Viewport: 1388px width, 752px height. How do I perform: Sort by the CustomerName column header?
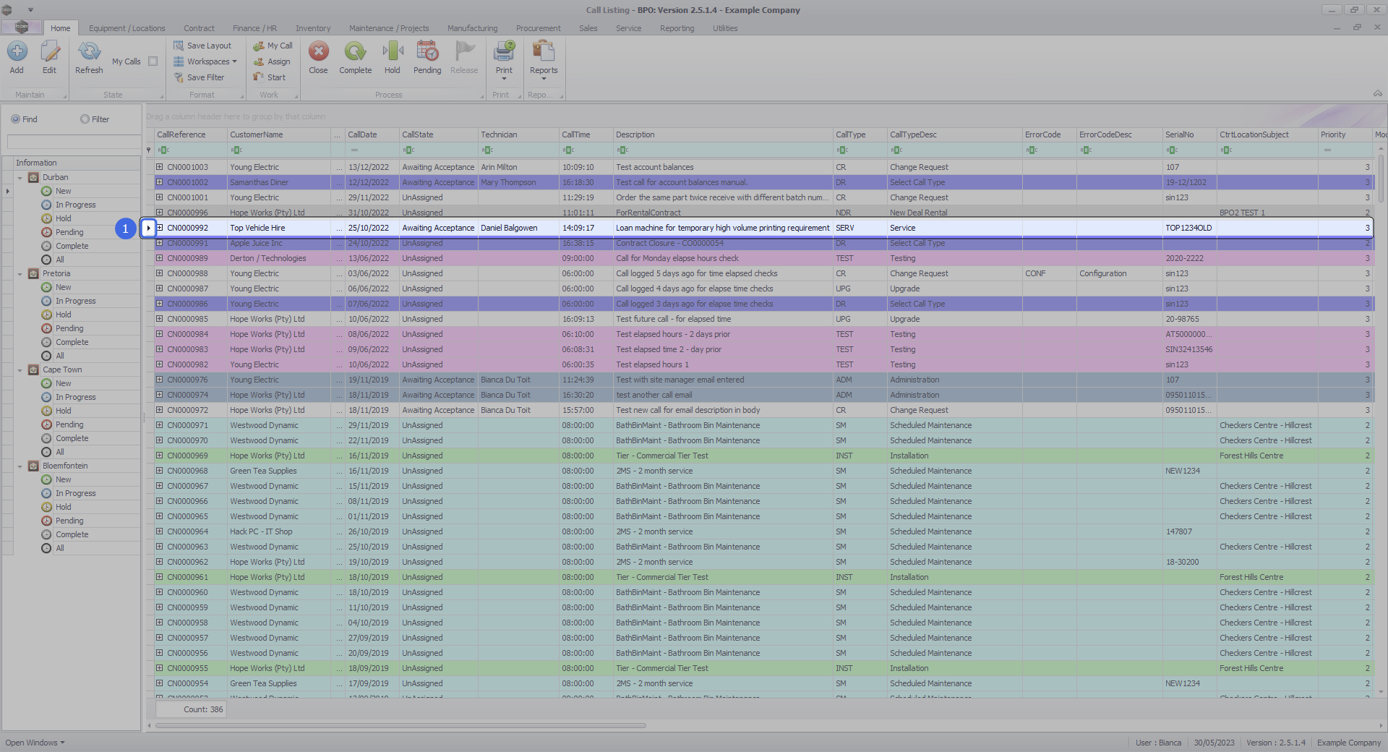tap(280, 134)
